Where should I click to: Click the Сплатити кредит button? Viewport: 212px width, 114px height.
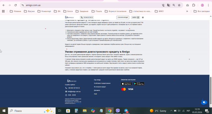click(x=123, y=17)
